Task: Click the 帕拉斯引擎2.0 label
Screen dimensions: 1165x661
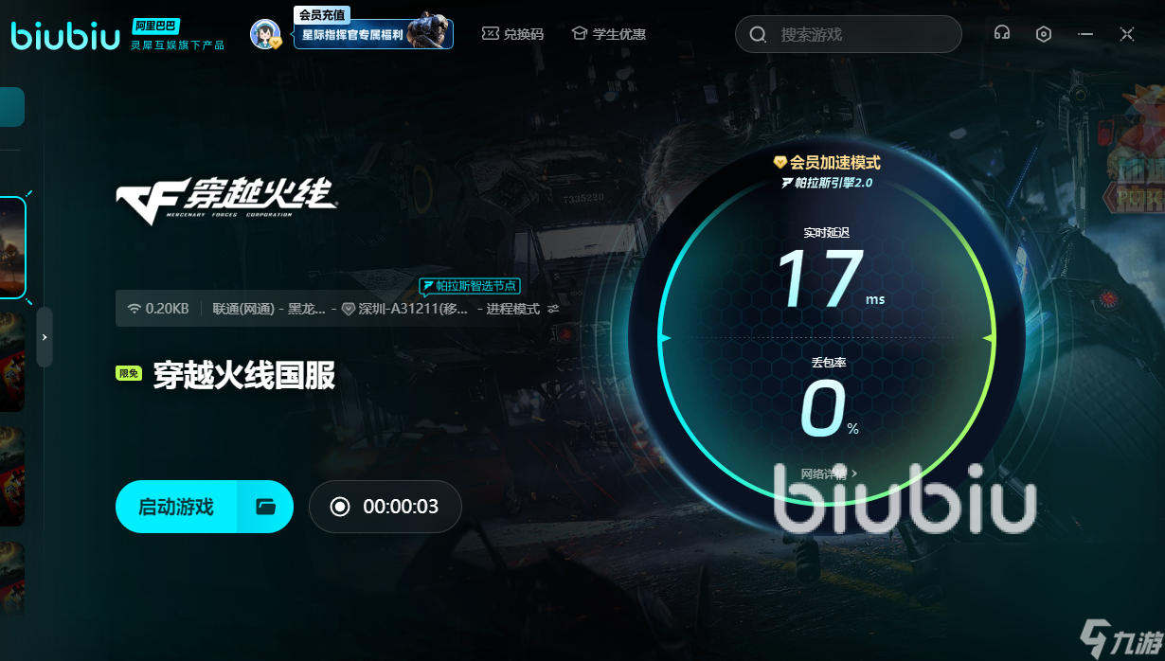Action: [827, 182]
